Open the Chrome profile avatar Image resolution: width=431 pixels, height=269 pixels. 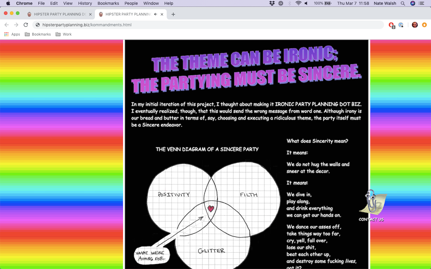415,25
